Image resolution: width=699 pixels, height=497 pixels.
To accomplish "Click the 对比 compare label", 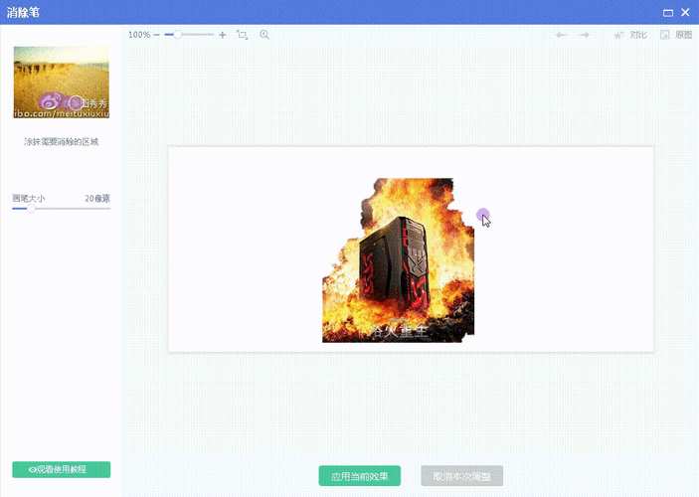I will tap(638, 35).
